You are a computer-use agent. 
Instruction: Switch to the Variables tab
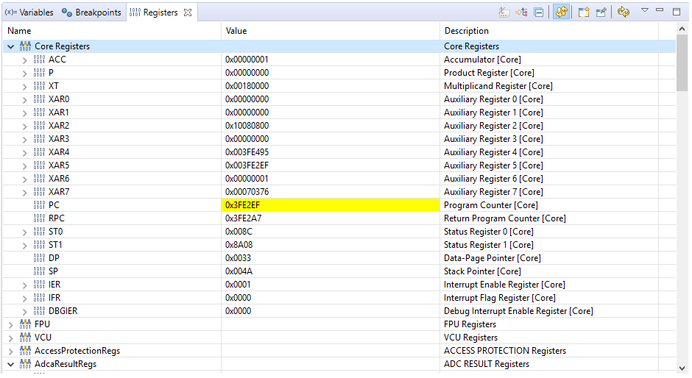[29, 13]
